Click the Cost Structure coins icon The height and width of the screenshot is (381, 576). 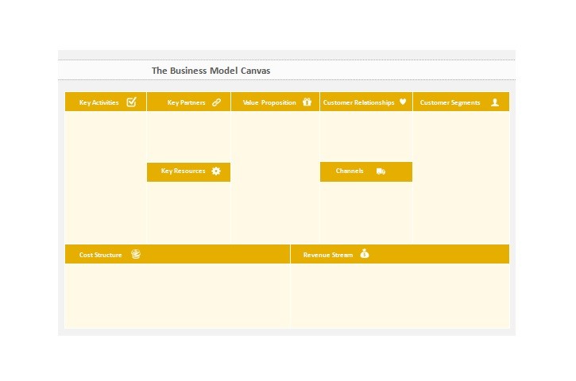tap(136, 254)
